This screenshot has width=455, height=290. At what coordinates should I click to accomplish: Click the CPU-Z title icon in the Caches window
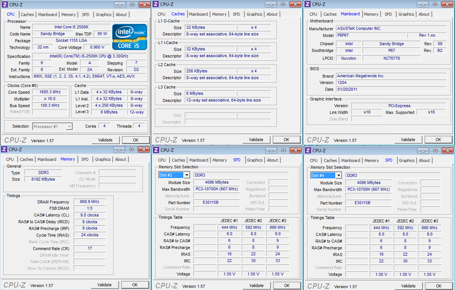156,4
